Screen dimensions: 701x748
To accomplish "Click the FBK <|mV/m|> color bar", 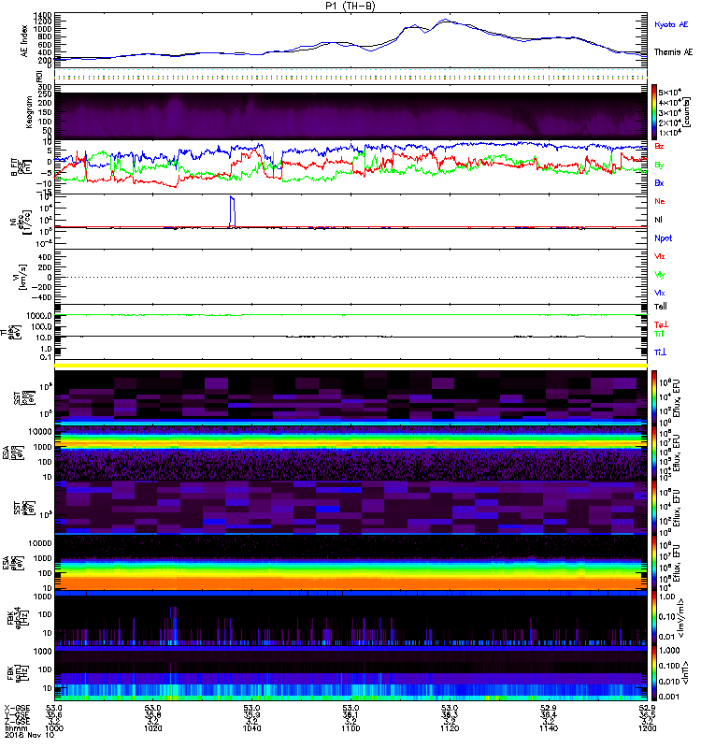I will point(654,618).
